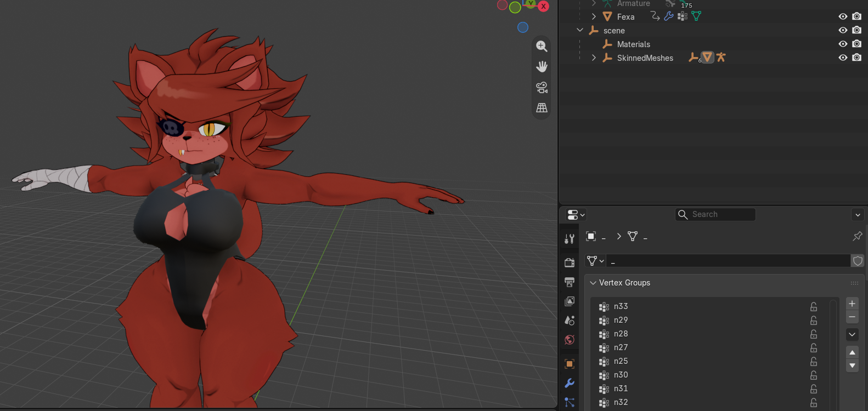Remove the vertex group with minus button
This screenshot has width=868, height=411.
tap(852, 317)
